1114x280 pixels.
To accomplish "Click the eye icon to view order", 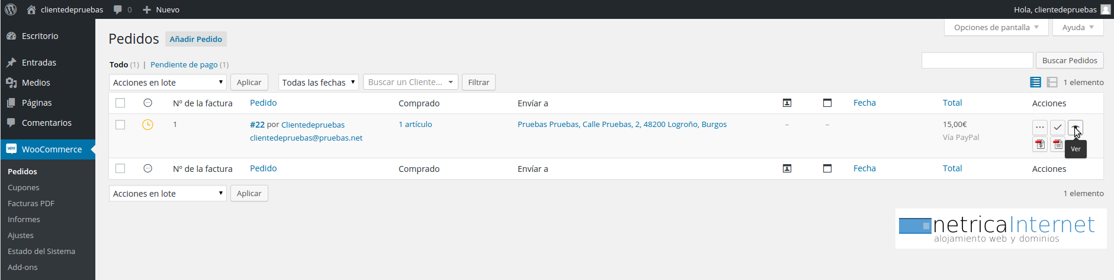I will (x=1076, y=127).
